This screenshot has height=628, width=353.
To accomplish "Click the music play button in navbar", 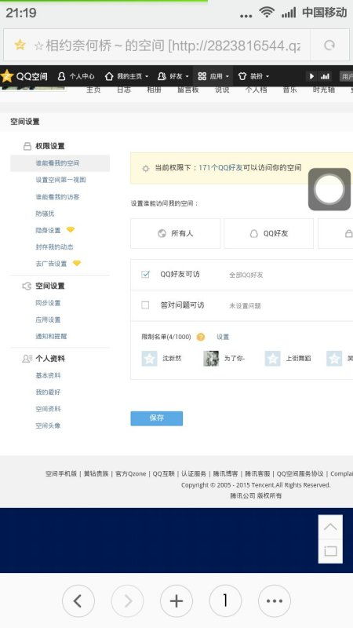I will click(x=311, y=76).
